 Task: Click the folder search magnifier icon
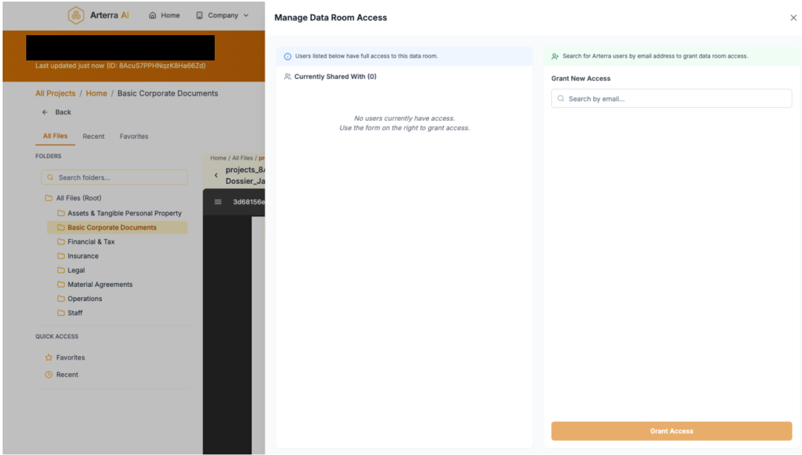tap(50, 178)
